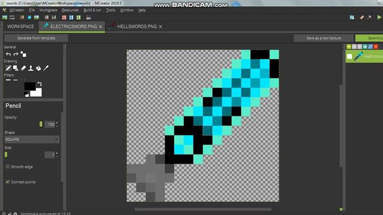Open the Shape SQUARE dropdown
This screenshot has height=215, width=383.
click(32, 139)
